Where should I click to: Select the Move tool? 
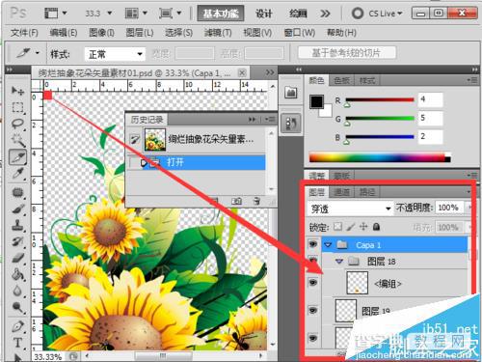click(x=17, y=91)
